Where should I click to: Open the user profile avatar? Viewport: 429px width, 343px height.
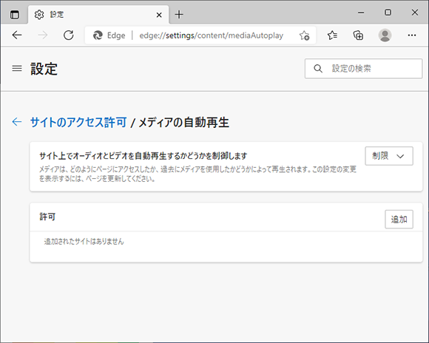pyautogui.click(x=385, y=35)
